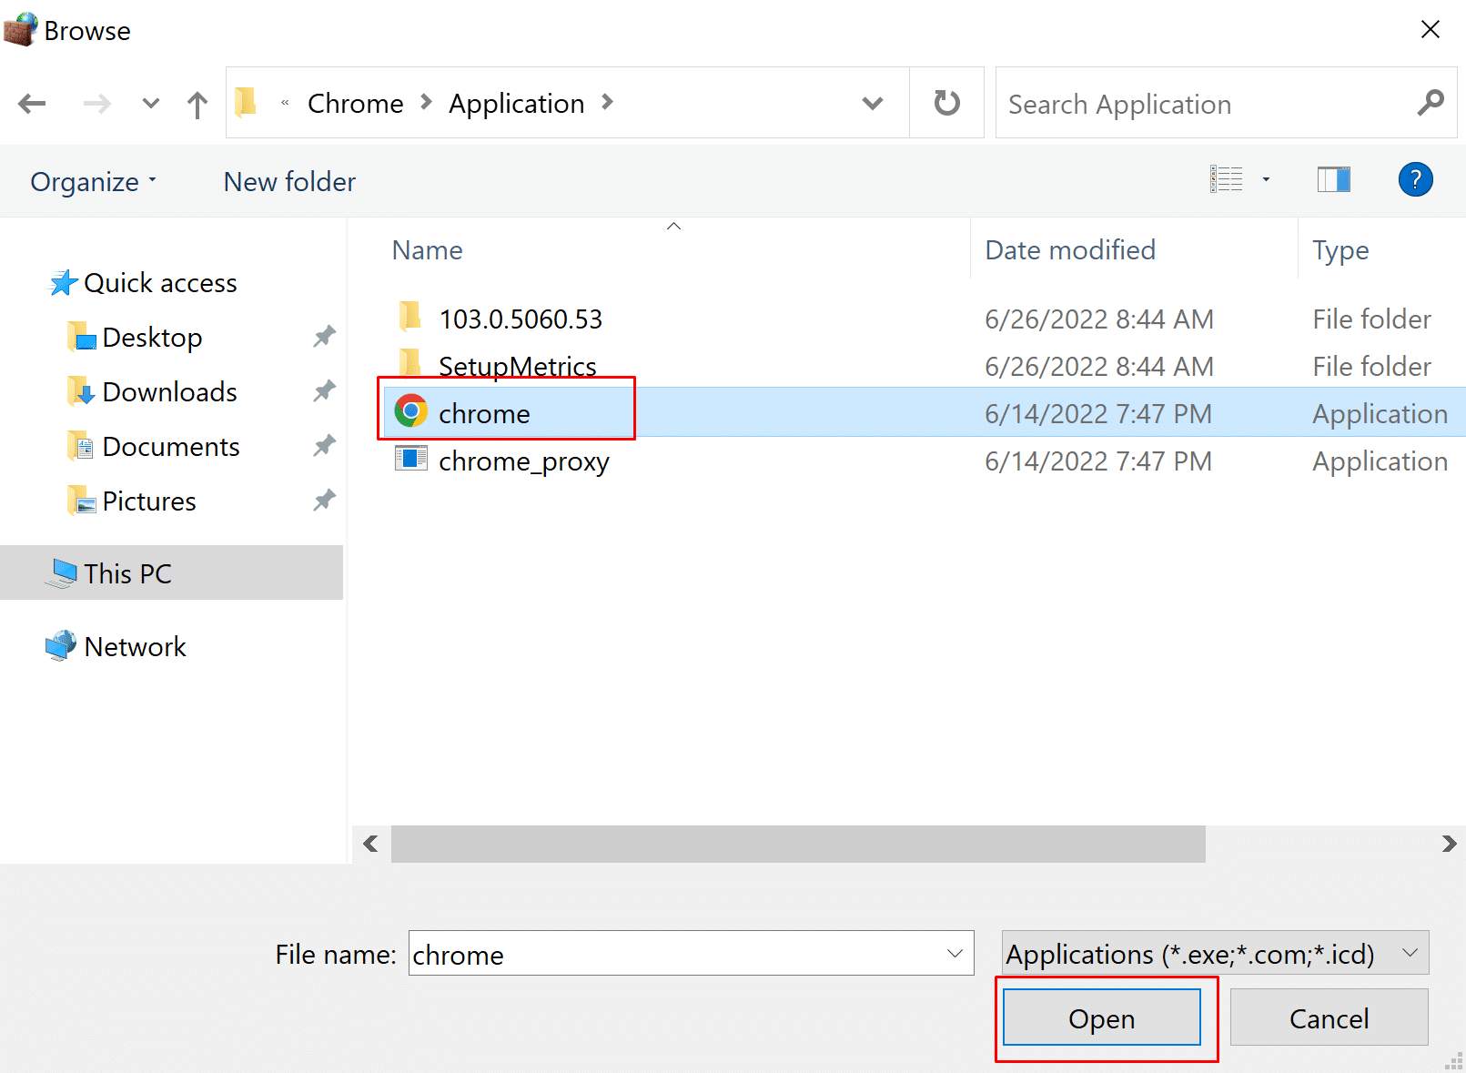The height and width of the screenshot is (1073, 1466).
Task: Open Documents in the navigation pane
Action: point(171,447)
